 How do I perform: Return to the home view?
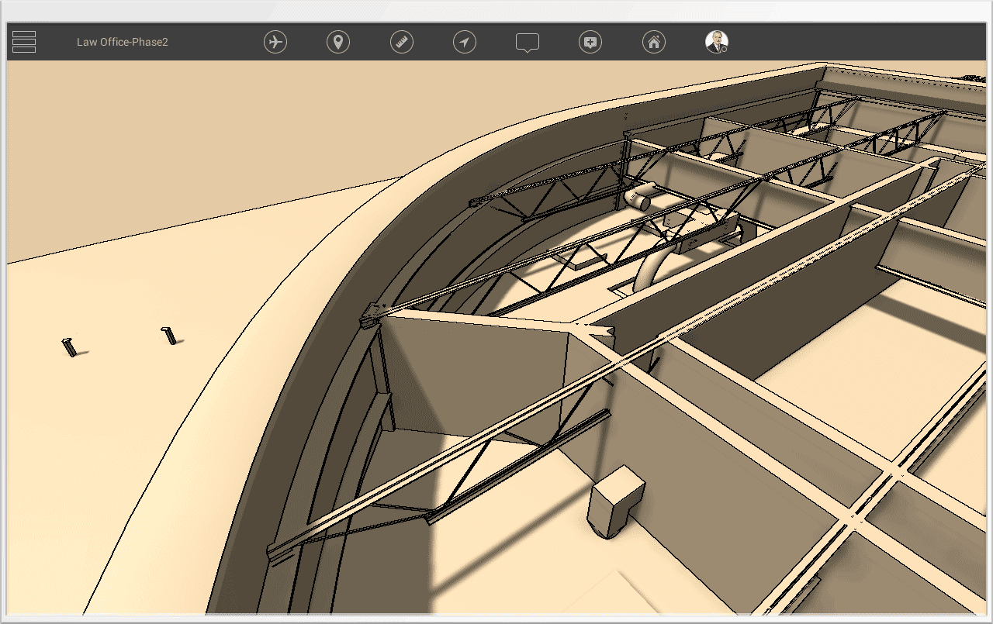pos(654,43)
